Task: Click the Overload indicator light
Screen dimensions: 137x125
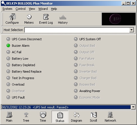Action: coord(8,84)
